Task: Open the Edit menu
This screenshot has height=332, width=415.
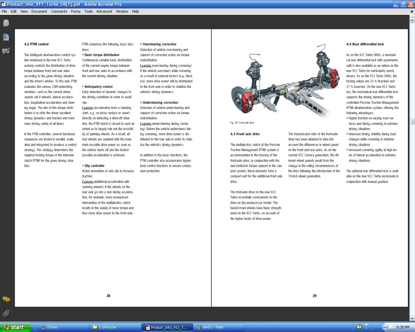Action: point(14,11)
